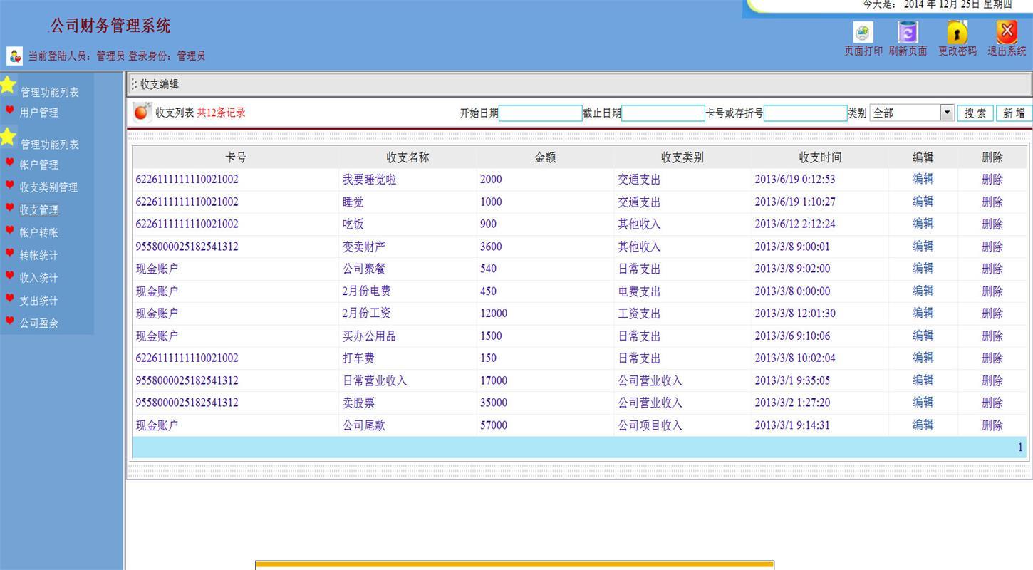Screen dimensions: 1033x570
Task: Click 删除 for the 买办公用品 row
Action: click(992, 336)
